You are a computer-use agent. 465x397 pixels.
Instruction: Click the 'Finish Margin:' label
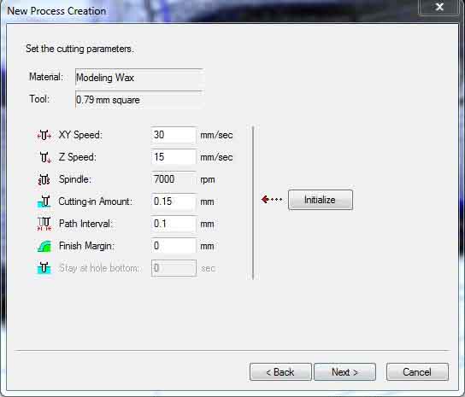point(86,246)
